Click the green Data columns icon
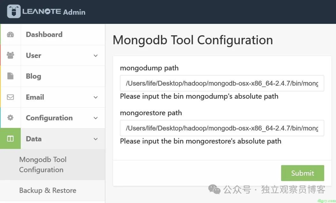This screenshot has height=203, width=336. coord(10,139)
